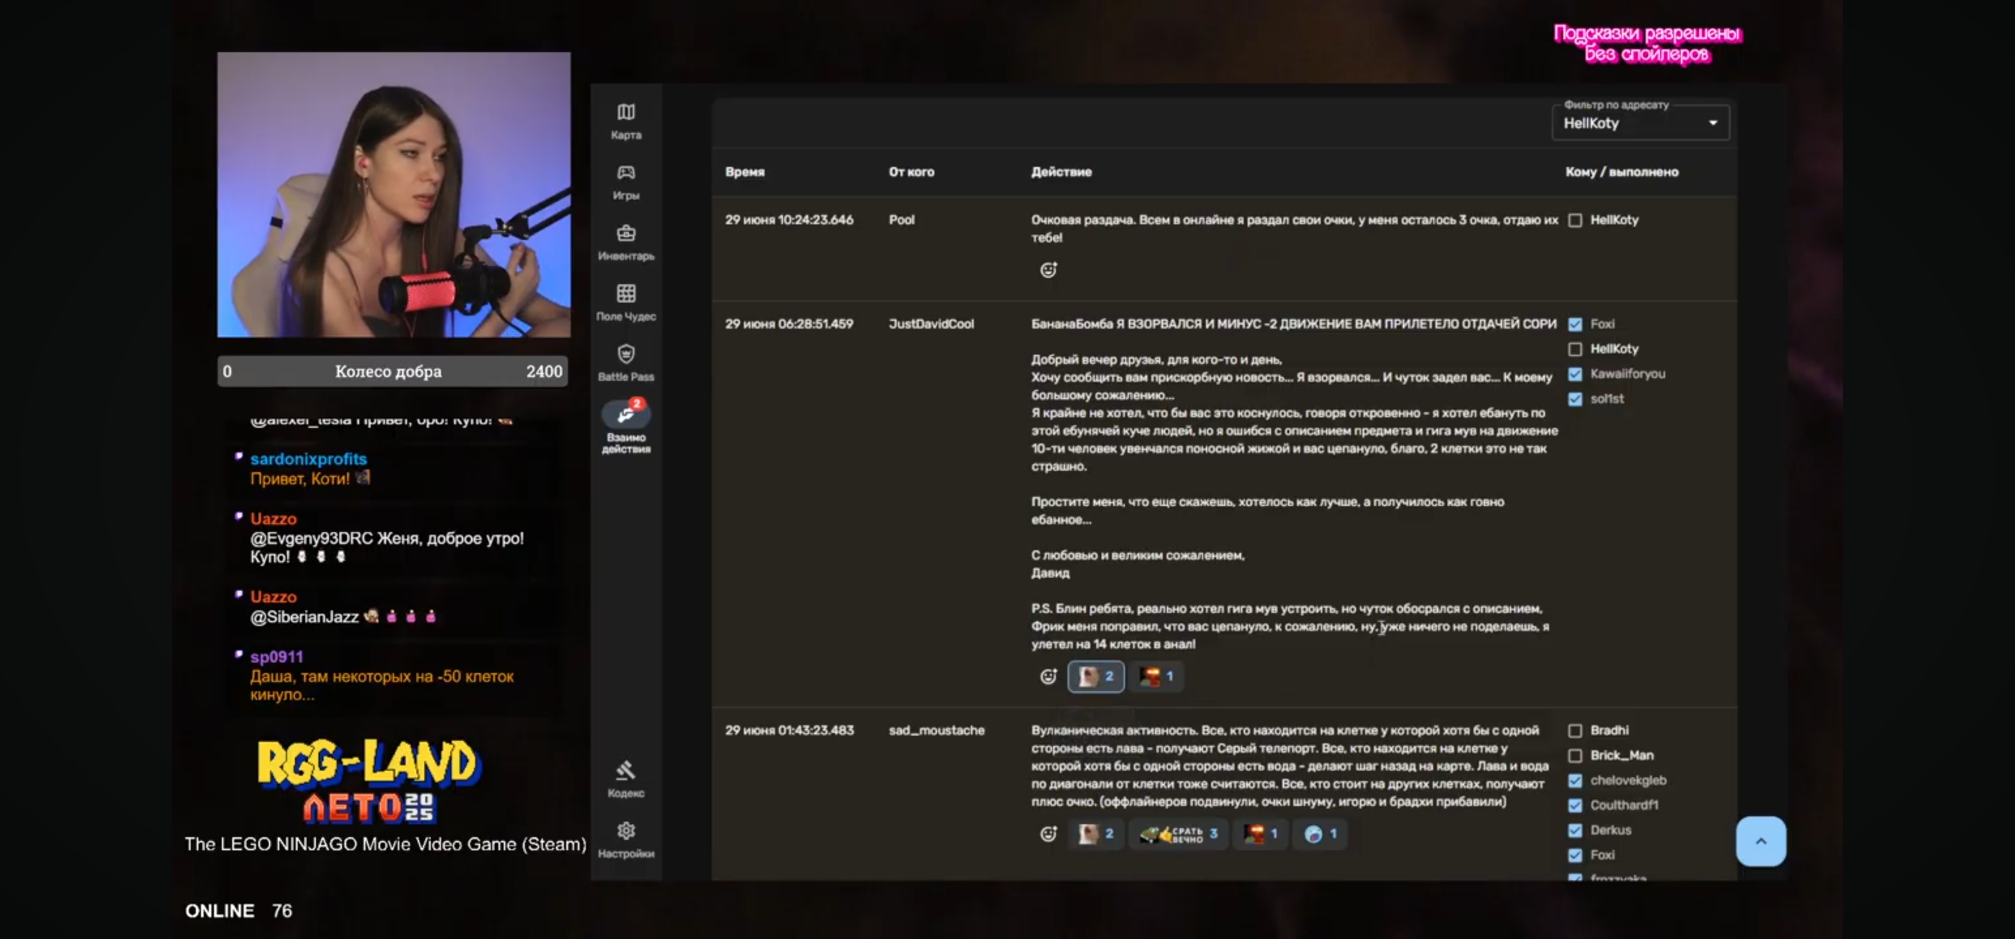Image resolution: width=2015 pixels, height=939 pixels.
Task: Check Bradhi checkbox
Action: point(1575,731)
